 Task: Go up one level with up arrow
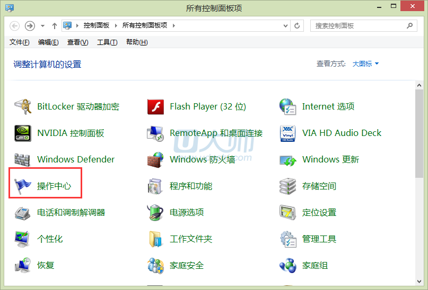click(x=55, y=26)
